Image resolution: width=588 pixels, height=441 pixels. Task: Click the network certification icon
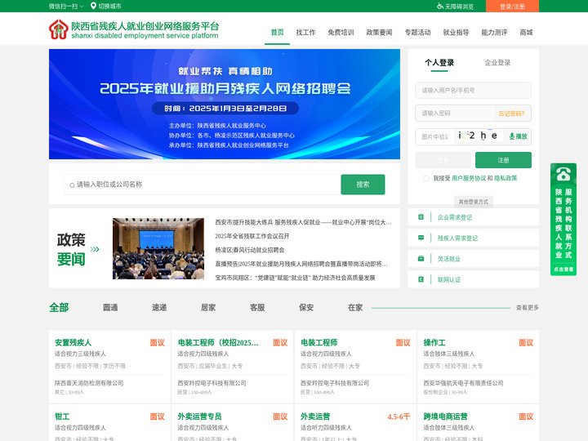421,279
